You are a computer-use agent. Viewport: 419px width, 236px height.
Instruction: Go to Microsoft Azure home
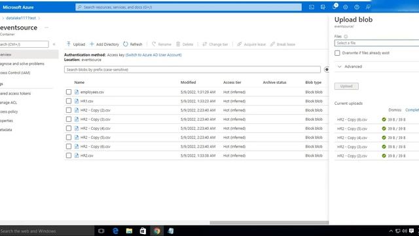pyautogui.click(x=18, y=7)
